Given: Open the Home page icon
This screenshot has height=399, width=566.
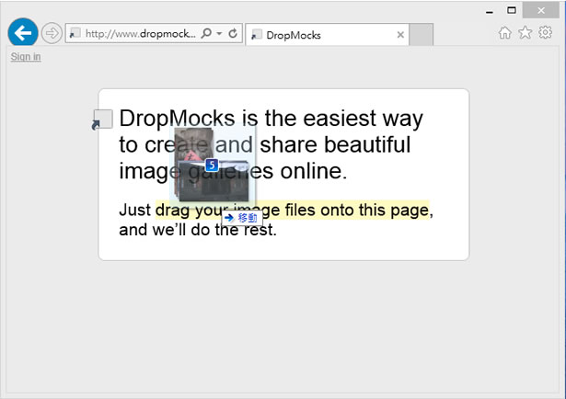Looking at the screenshot, I should 504,33.
